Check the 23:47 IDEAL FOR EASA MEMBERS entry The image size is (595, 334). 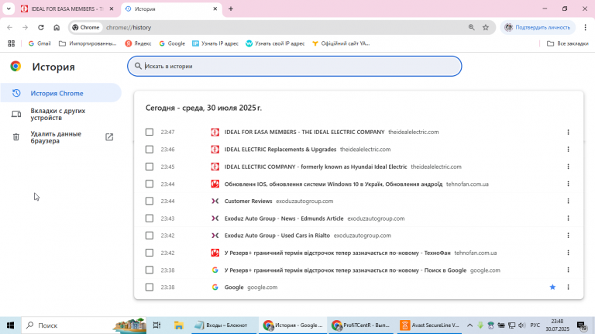click(x=150, y=132)
